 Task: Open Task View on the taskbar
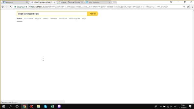click(x=17, y=106)
